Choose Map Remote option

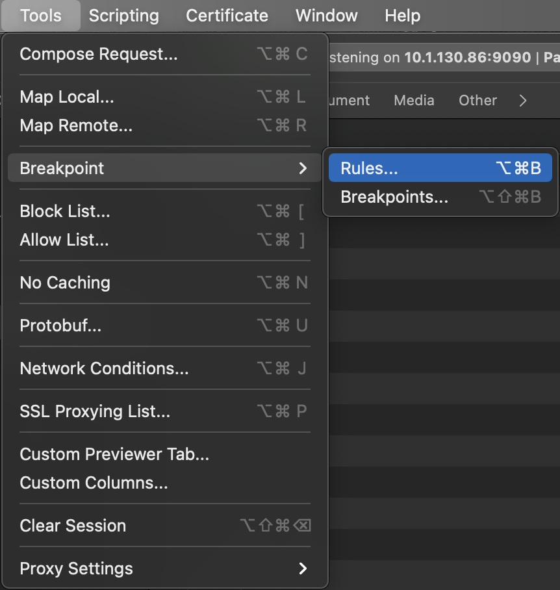click(76, 125)
